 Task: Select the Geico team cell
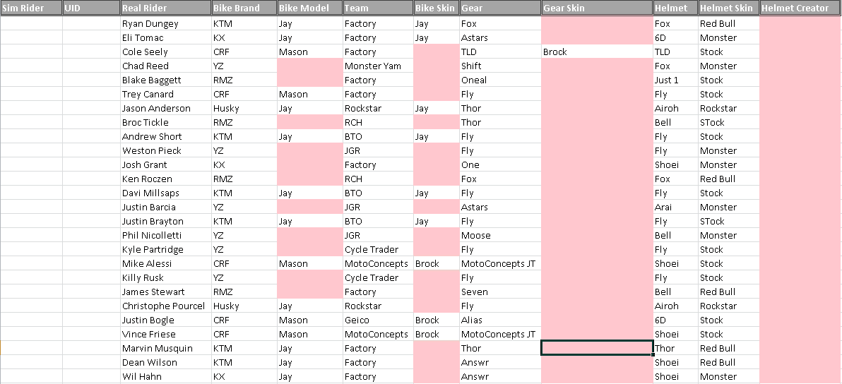[x=379, y=320]
